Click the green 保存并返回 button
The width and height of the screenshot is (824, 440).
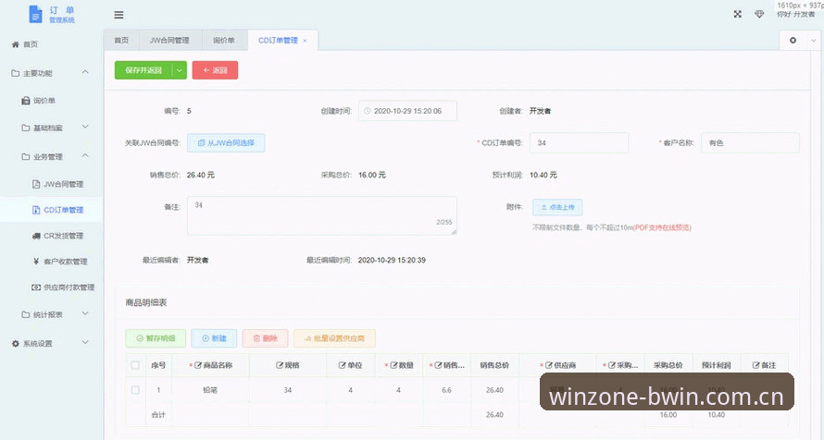tap(144, 70)
